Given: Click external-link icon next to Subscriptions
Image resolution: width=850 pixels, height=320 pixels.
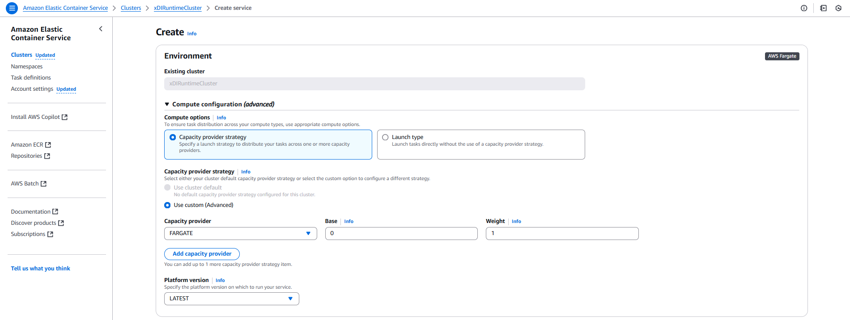Looking at the screenshot, I should [50, 234].
